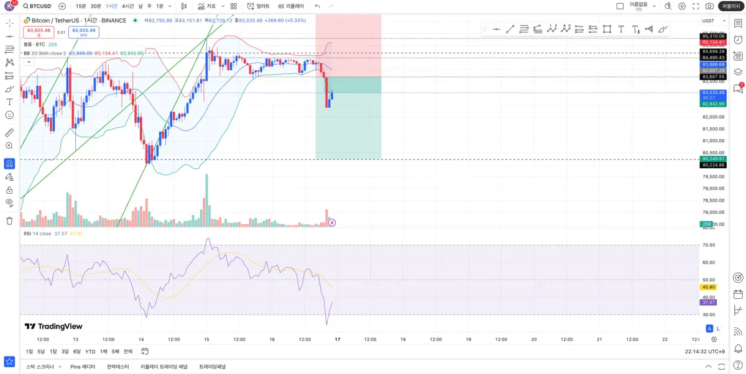Select the text tool in left sidebar
The image size is (746, 374).
(x=9, y=101)
